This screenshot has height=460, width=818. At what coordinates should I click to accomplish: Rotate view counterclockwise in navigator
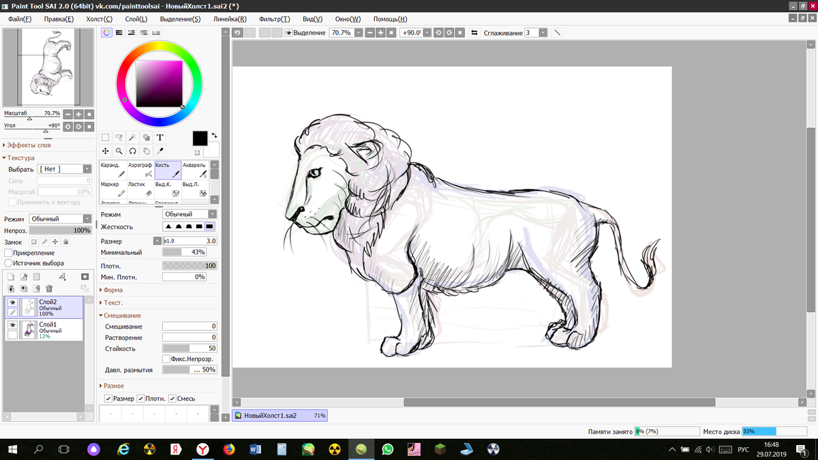(68, 127)
